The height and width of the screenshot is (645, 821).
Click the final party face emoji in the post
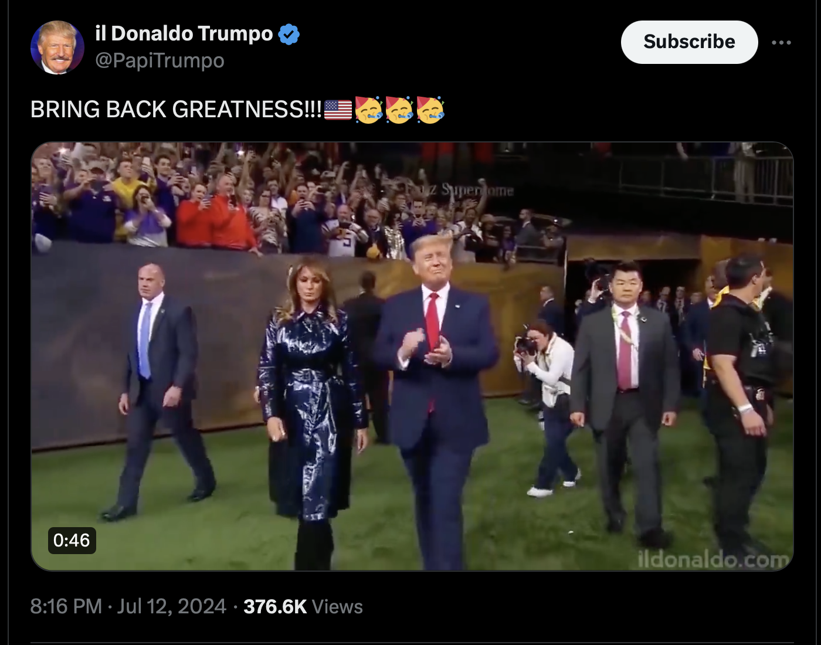(x=430, y=110)
